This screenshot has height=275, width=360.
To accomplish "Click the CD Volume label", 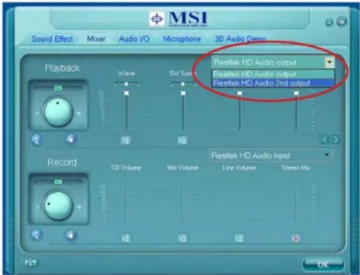I will 126,168.
